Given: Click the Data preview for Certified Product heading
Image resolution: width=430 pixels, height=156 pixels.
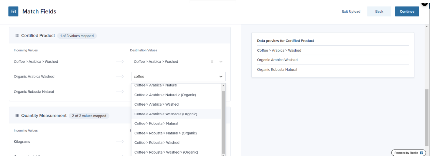Looking at the screenshot, I should pos(285,40).
